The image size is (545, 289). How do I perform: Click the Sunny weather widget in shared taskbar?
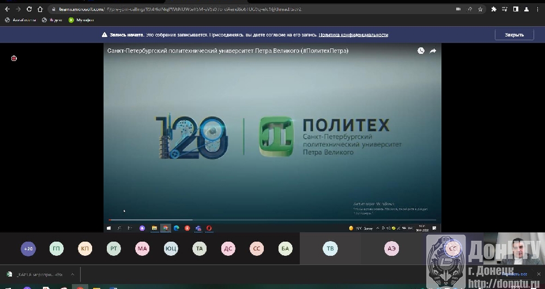(361, 228)
